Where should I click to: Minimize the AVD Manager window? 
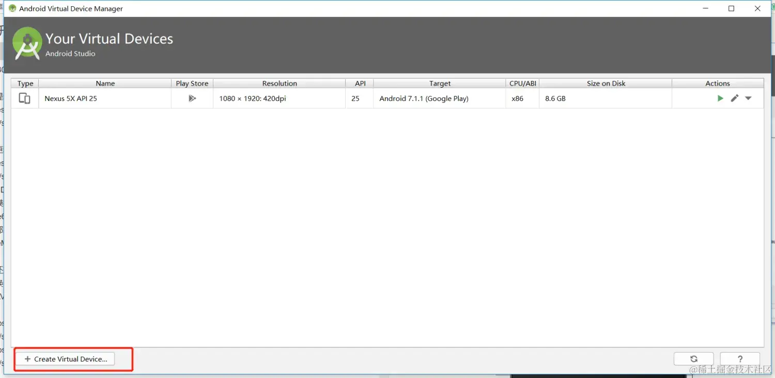click(x=705, y=8)
